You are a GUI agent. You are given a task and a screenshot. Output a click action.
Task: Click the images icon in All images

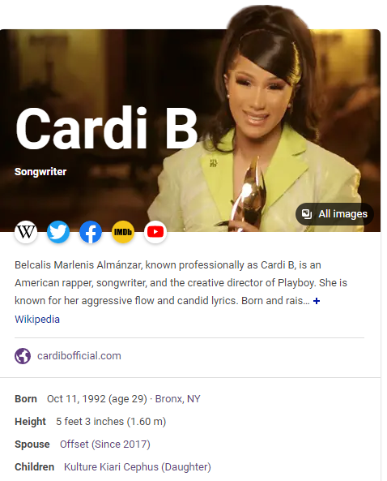307,214
